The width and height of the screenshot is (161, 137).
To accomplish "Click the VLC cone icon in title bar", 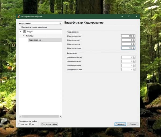I will (19, 17).
